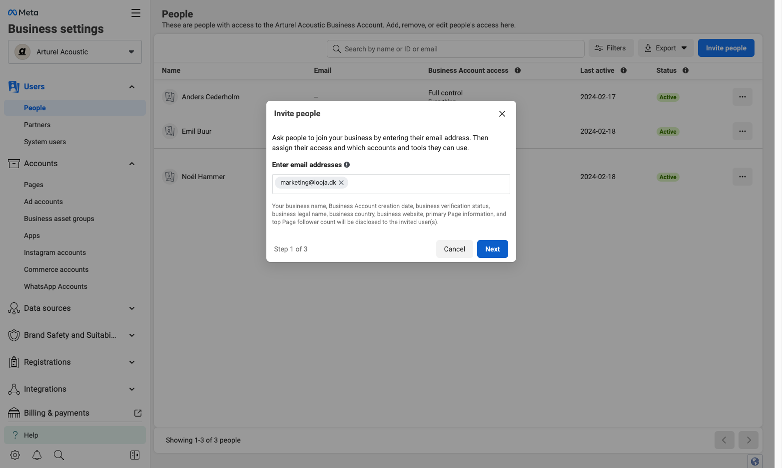This screenshot has height=468, width=782.
Task: Click the Meta logo
Action: [23, 12]
